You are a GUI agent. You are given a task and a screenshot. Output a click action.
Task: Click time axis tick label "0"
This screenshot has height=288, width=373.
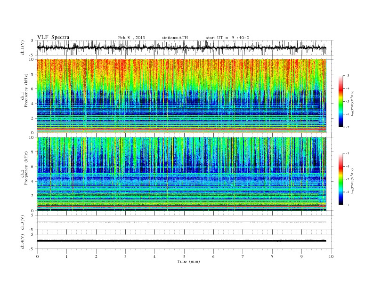tap(37, 256)
